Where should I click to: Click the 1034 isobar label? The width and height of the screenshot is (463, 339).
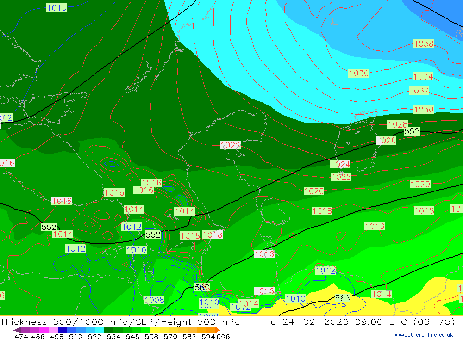point(423,76)
